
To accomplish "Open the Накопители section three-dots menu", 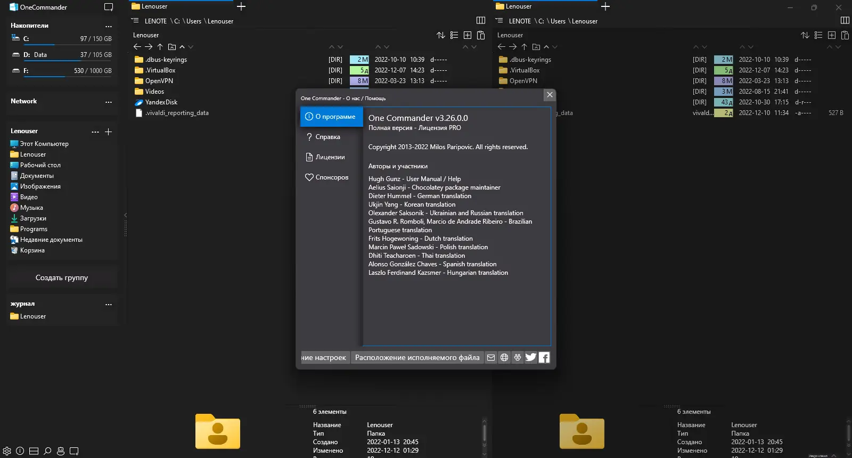I will pyautogui.click(x=109, y=26).
